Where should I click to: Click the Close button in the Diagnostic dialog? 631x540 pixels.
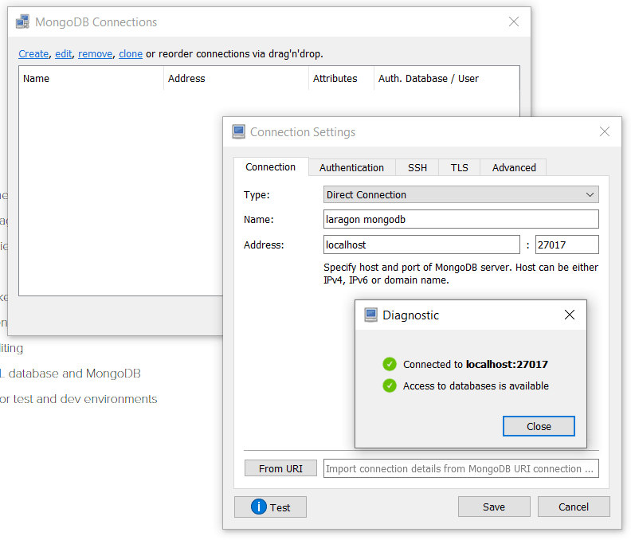pyautogui.click(x=539, y=426)
